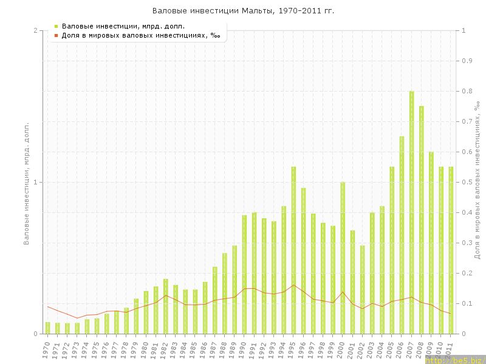
Task: Click the x-axis label 1970
Action: (x=47, y=350)
